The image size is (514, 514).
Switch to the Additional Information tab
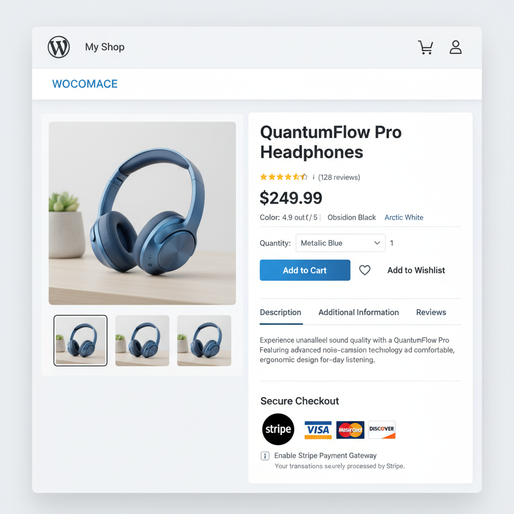pos(358,312)
